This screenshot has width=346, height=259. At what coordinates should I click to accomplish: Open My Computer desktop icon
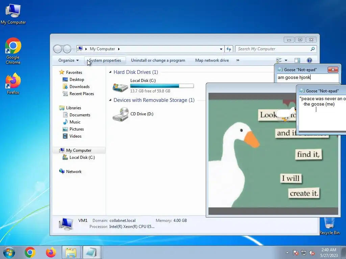(x=13, y=14)
